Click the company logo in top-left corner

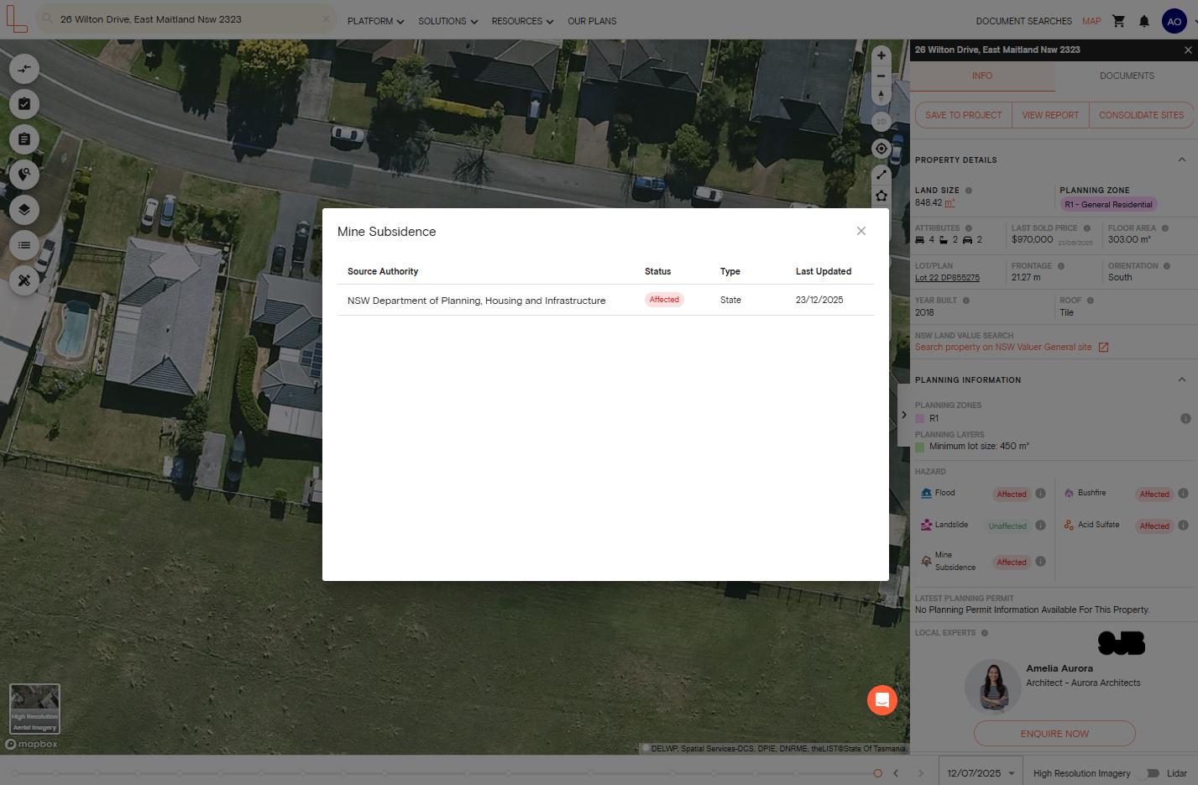16,18
